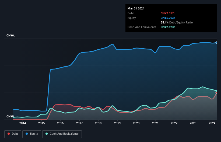The height and width of the screenshot is (142, 221).
Task: Click the CN¥6b y-axis label
Action: click(x=11, y=35)
